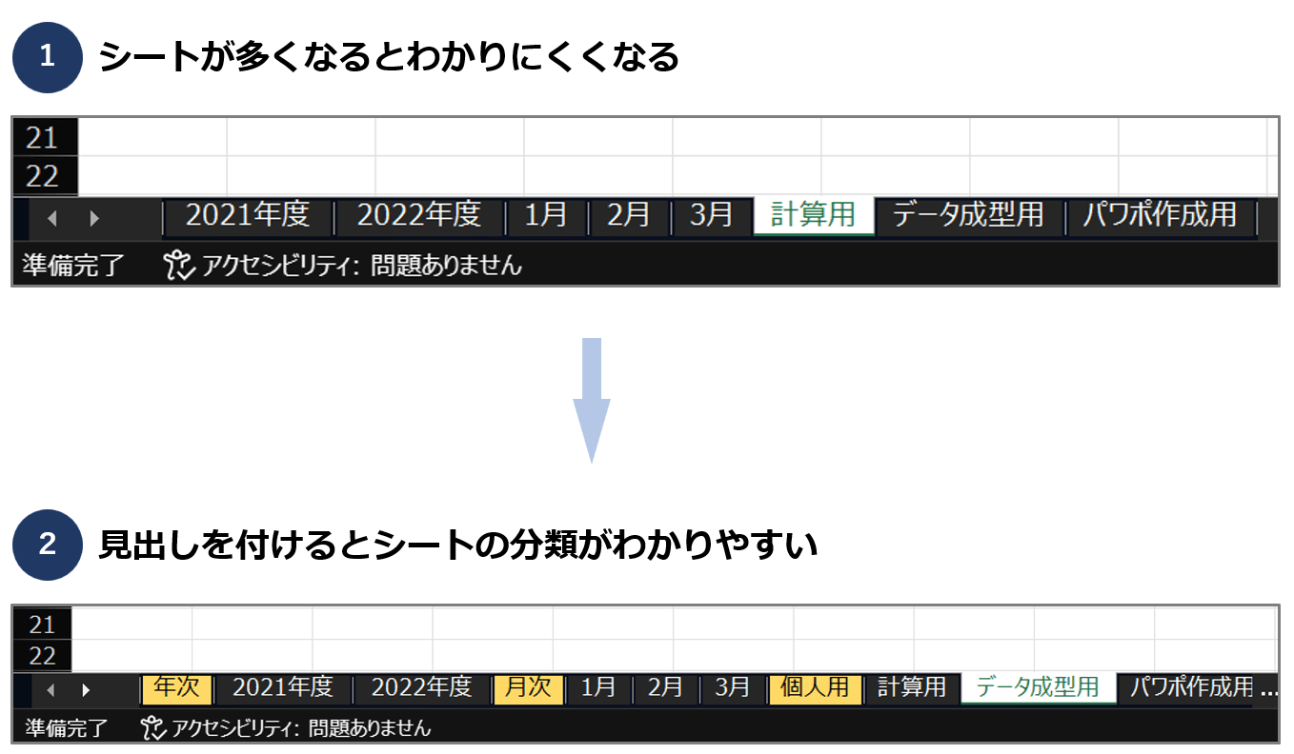
Task: Switch to 1月 sheet in example 1
Action: pos(546,215)
